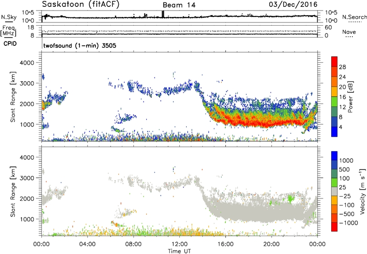Click the 'Nave' legend label
This screenshot has width=367, height=254.
tap(349, 32)
